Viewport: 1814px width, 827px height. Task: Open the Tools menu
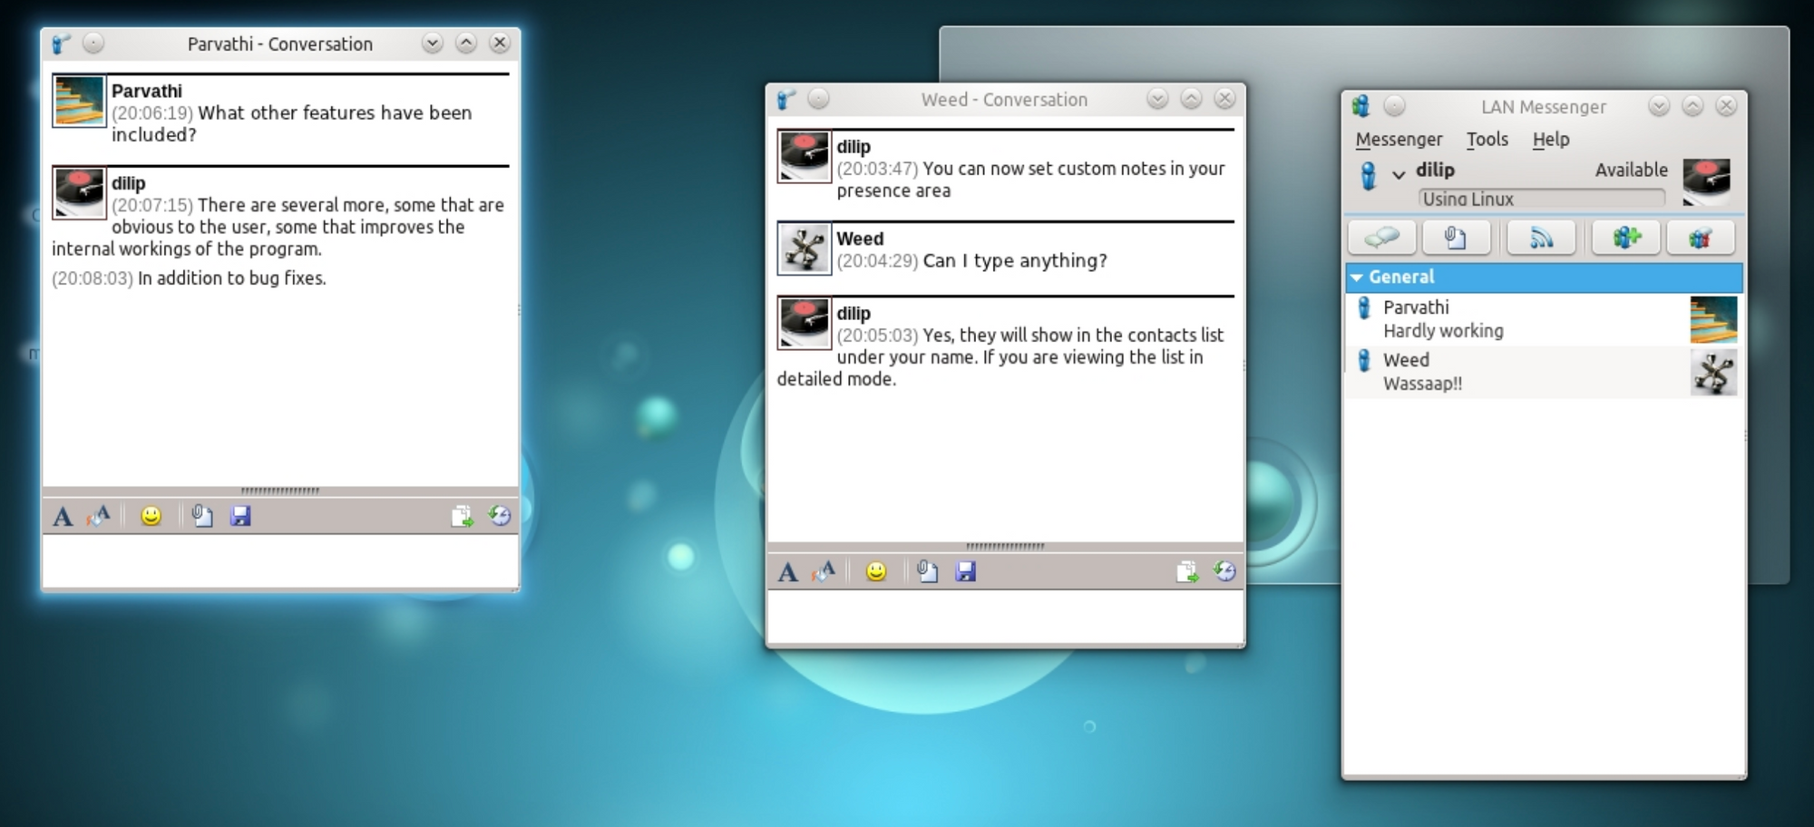(x=1487, y=140)
